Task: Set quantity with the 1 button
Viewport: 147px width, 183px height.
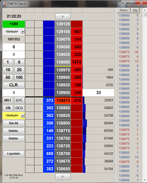Action: pos(8,62)
